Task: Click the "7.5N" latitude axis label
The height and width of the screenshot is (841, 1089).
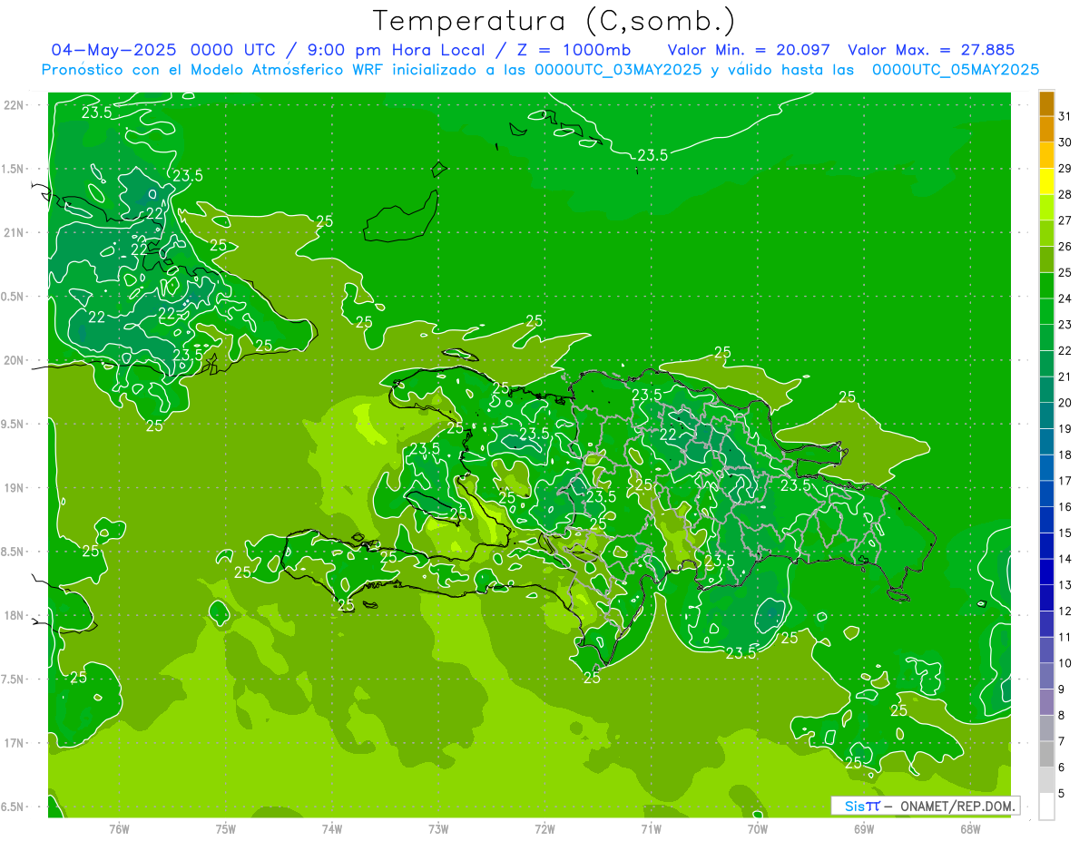Action: (x=13, y=680)
